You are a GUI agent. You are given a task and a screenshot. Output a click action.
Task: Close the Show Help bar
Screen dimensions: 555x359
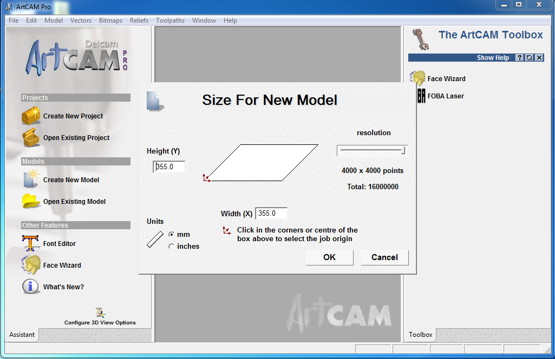tap(539, 58)
